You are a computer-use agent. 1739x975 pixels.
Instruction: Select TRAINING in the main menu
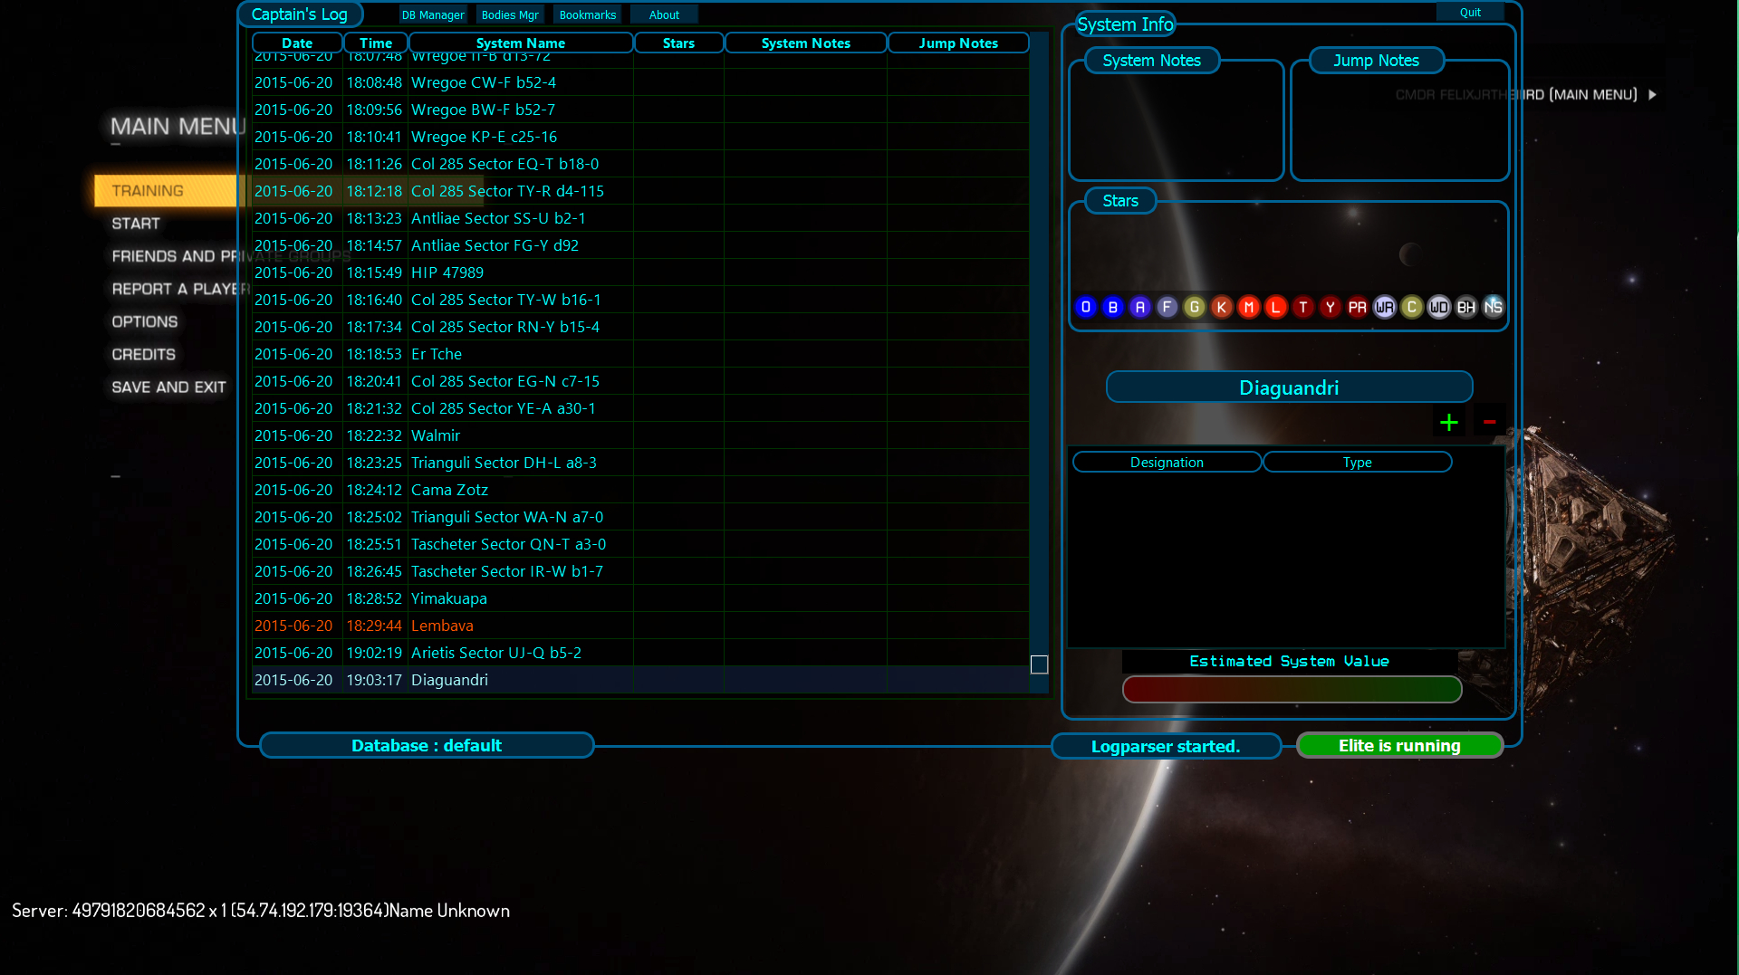[168, 191]
